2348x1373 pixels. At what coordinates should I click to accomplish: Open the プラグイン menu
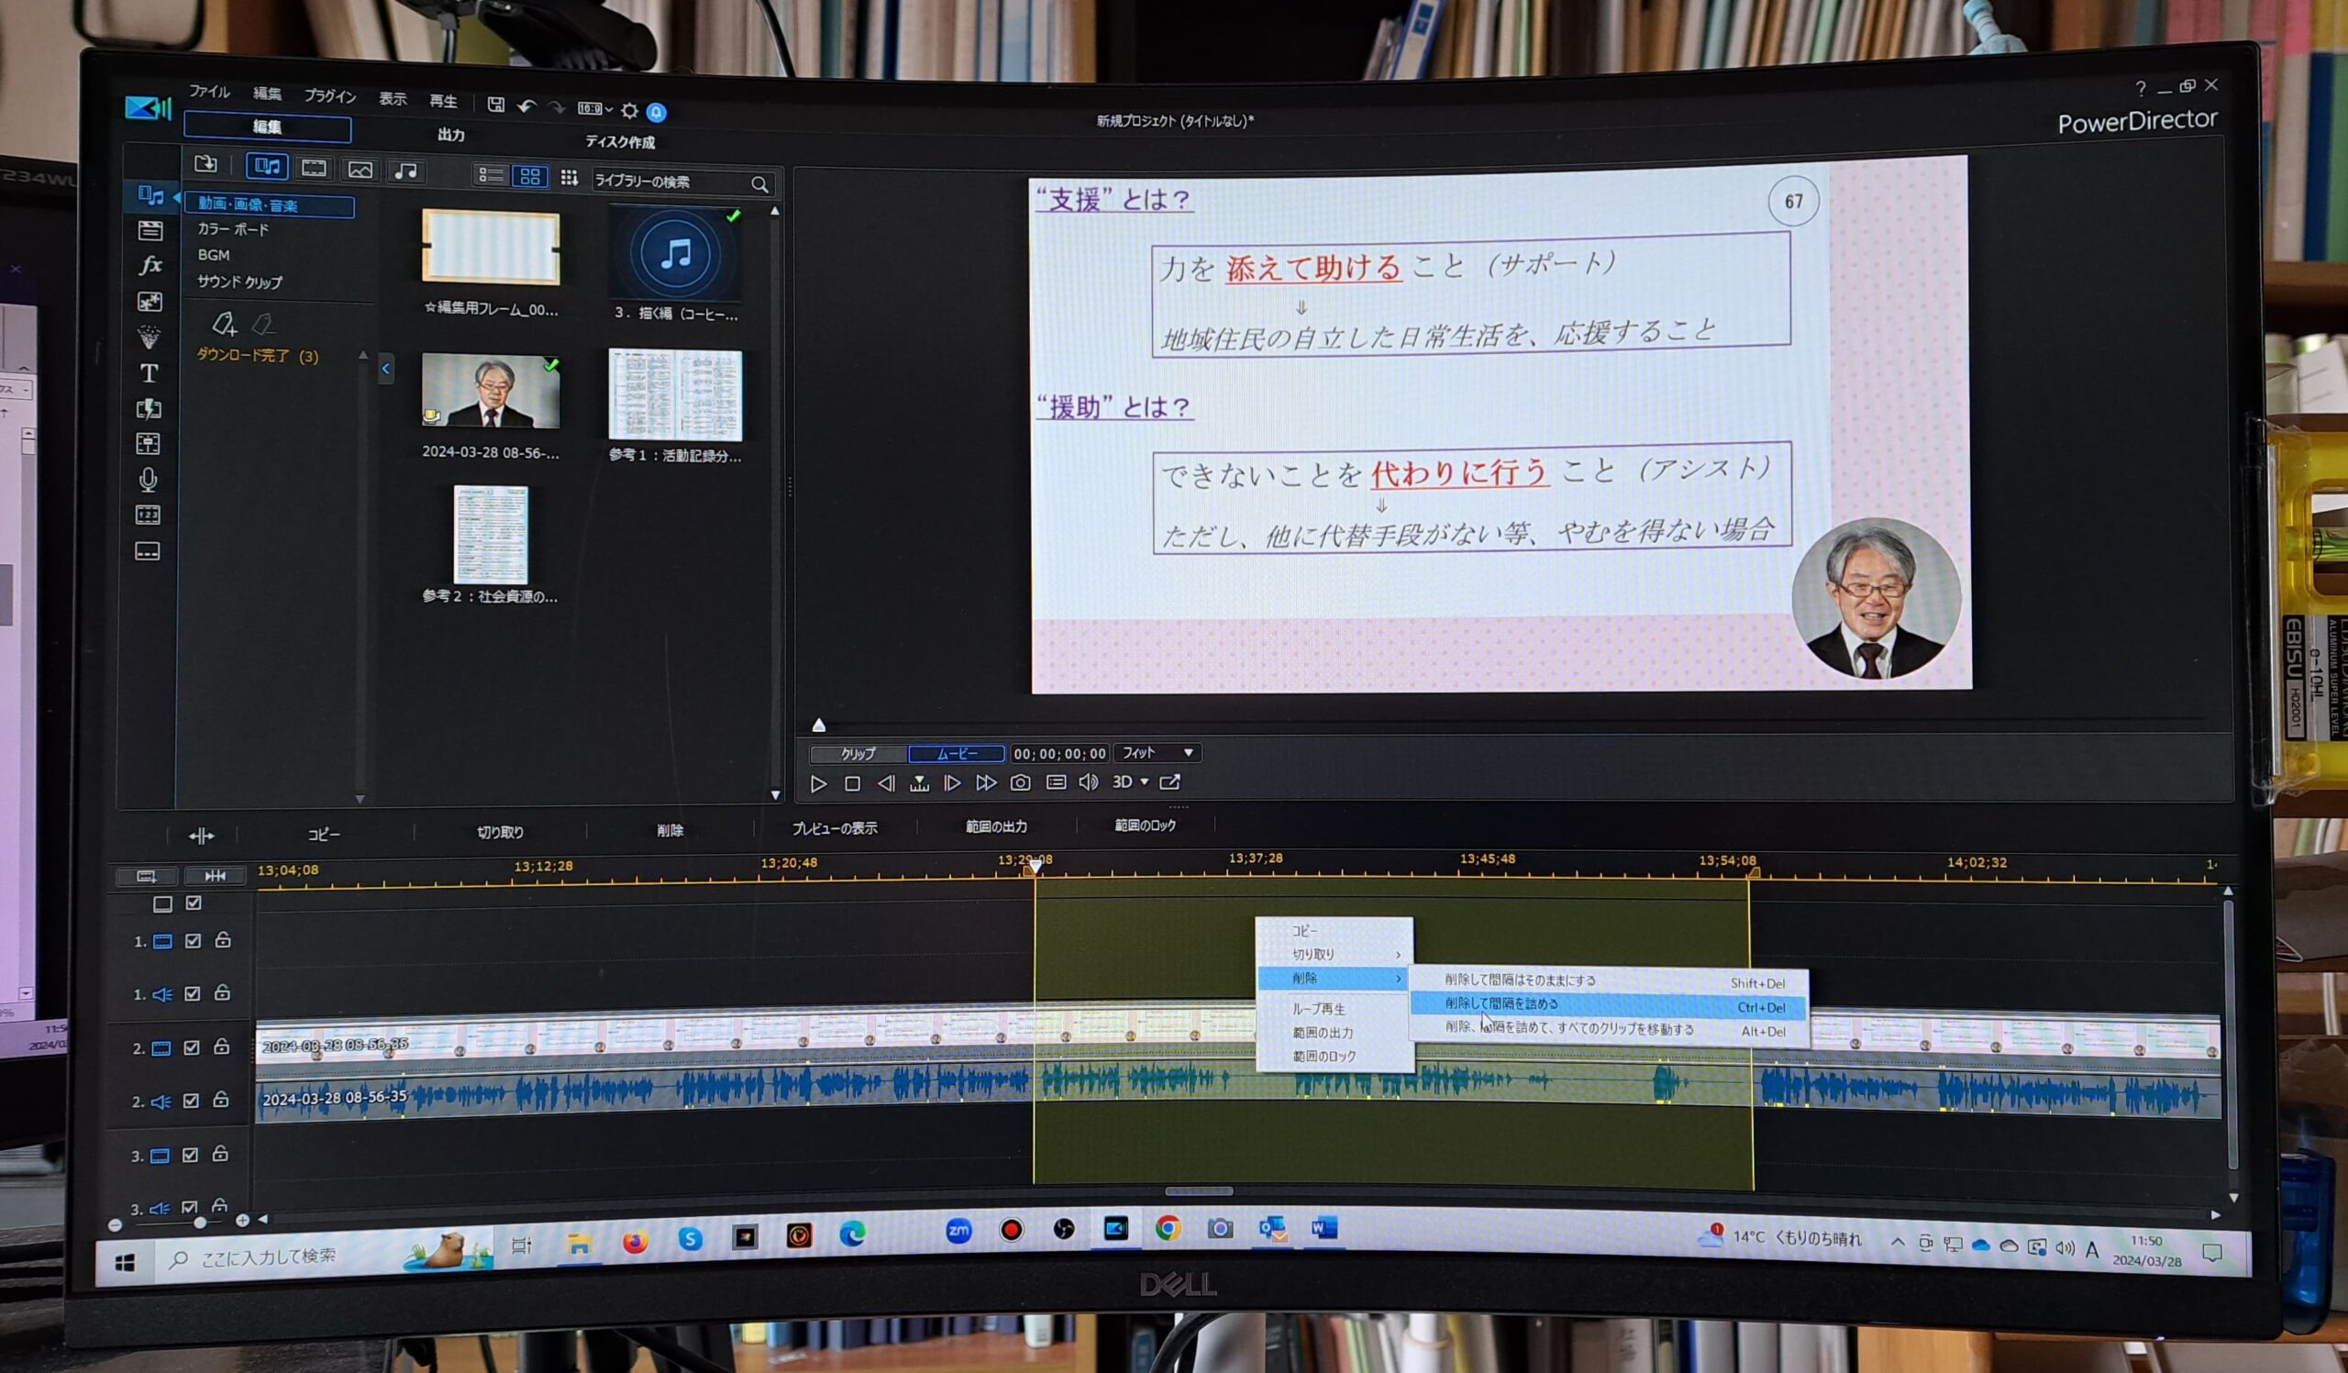[x=330, y=96]
